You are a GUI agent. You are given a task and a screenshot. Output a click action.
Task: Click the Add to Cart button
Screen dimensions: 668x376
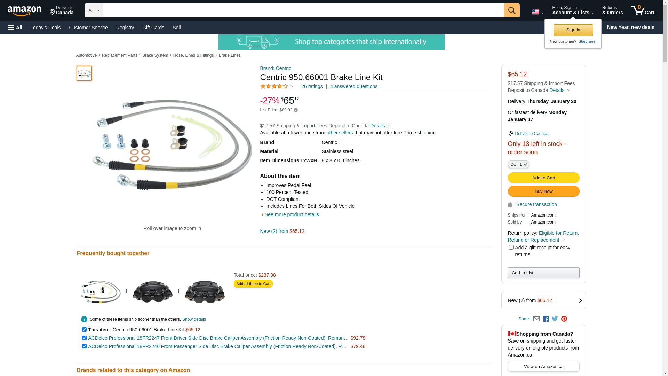tap(543, 178)
